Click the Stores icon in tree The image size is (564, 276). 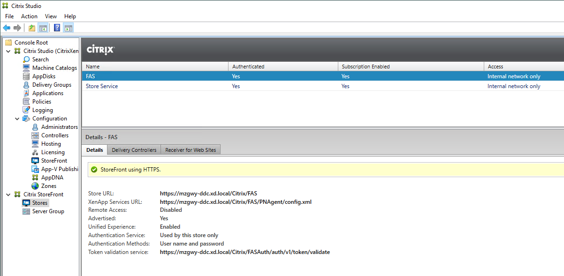[26, 203]
